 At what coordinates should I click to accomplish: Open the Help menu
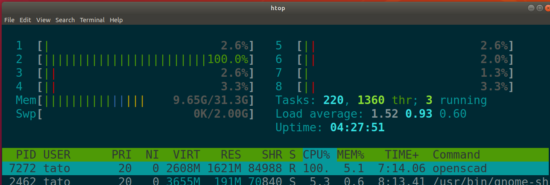tap(116, 20)
